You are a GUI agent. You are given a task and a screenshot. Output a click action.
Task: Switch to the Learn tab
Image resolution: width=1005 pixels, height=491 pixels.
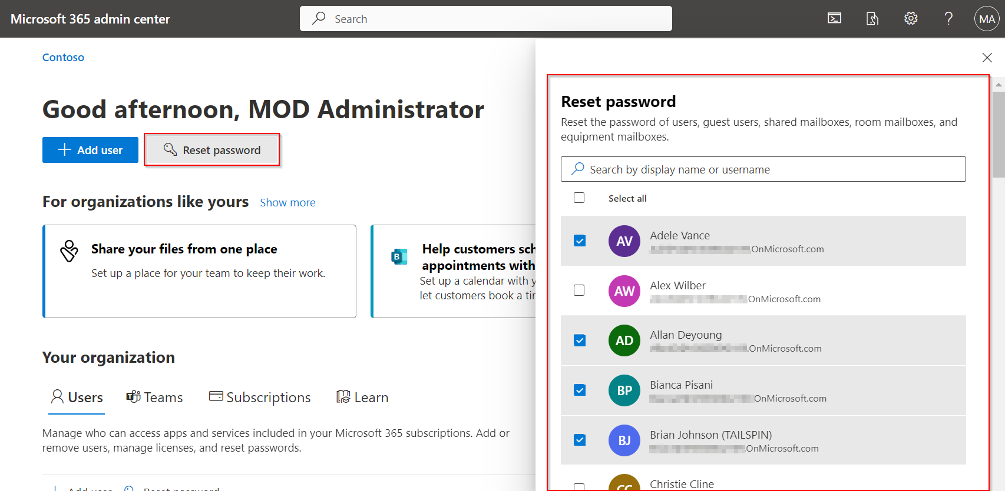coord(362,398)
